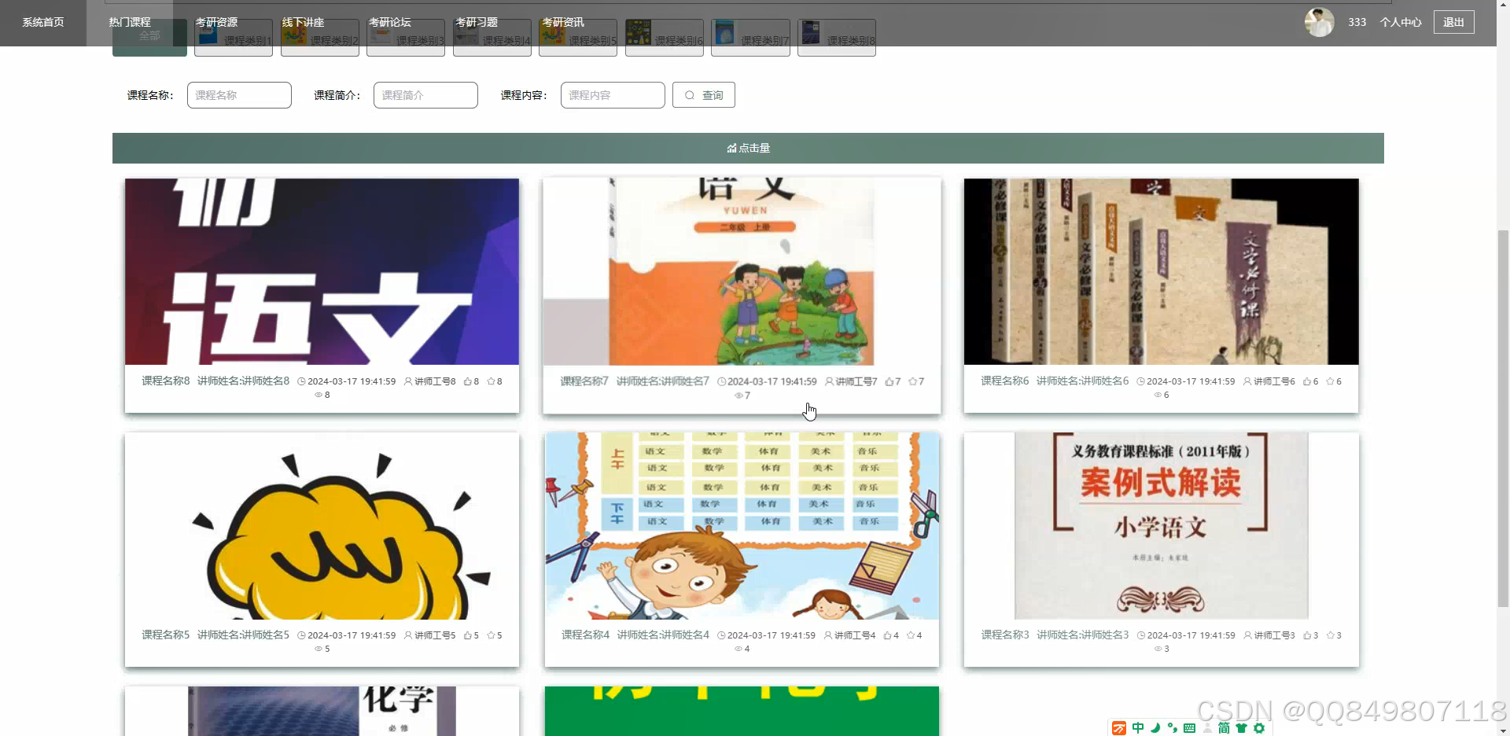The image size is (1510, 736).
Task: Click username 333 in header
Action: pyautogui.click(x=1357, y=22)
